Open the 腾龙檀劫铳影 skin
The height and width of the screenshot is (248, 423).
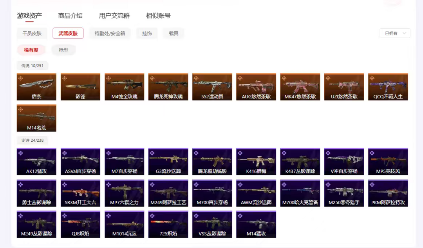tap(212, 162)
